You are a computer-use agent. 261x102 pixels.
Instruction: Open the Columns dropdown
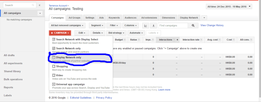tap(130, 26)
